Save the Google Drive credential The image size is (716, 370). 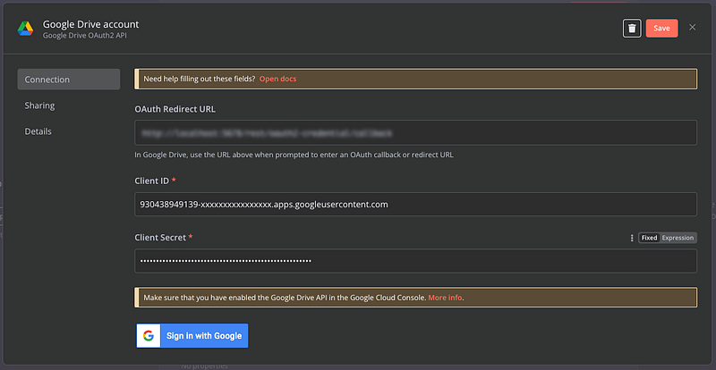tap(661, 28)
